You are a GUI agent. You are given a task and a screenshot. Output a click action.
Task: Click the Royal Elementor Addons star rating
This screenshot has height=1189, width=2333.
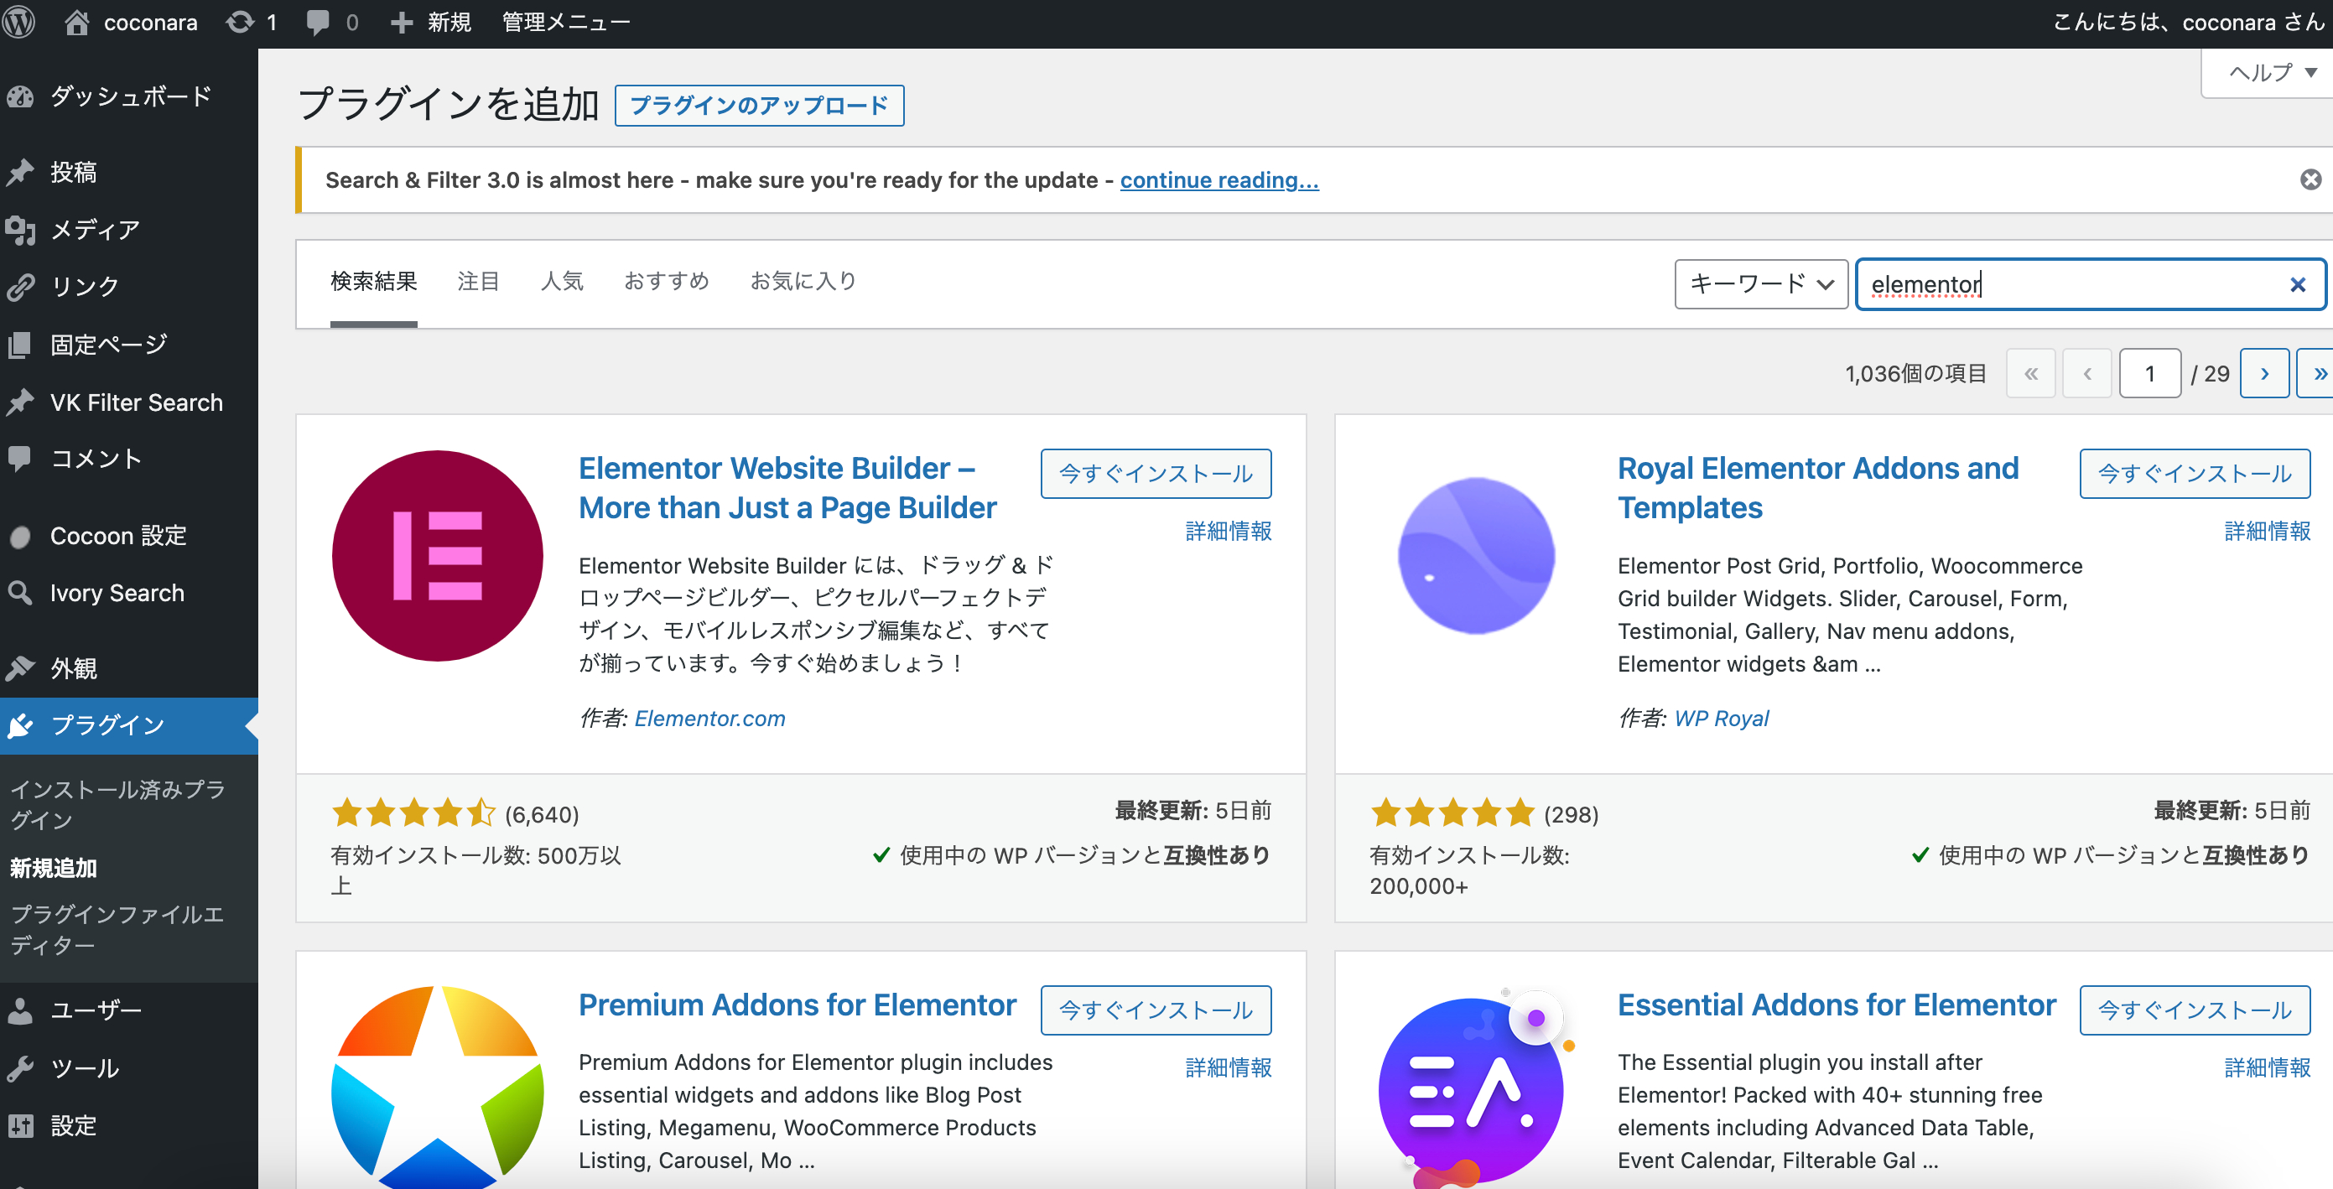tap(1452, 813)
